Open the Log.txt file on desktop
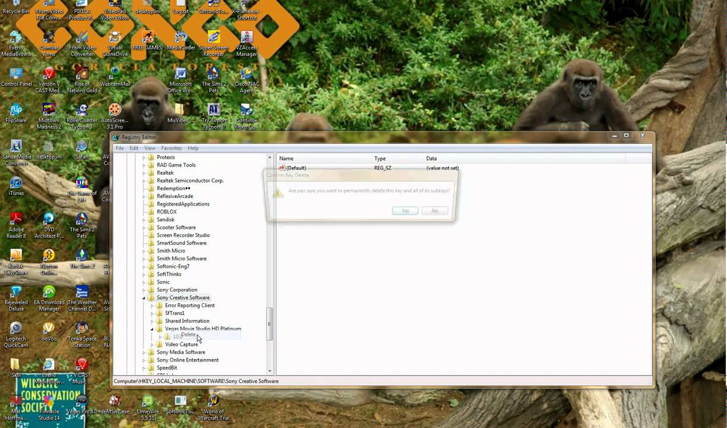 [x=180, y=8]
